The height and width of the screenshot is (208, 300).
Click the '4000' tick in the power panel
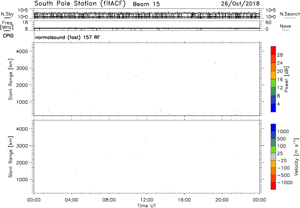tap(22, 51)
